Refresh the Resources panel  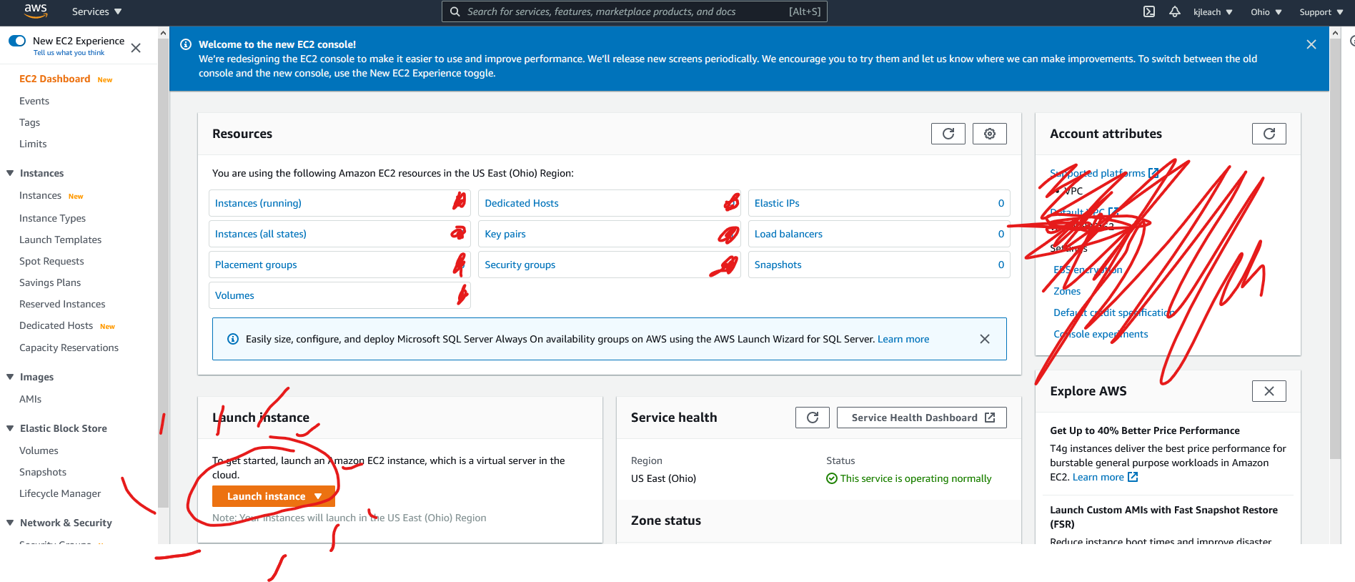948,134
